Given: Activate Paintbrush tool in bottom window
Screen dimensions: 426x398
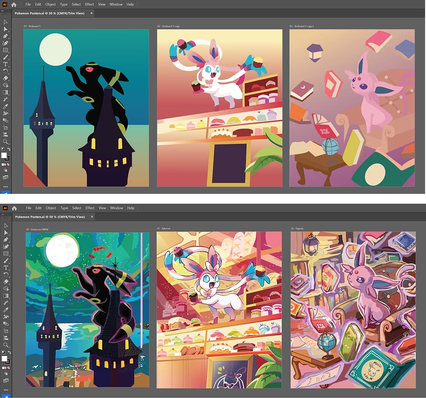Looking at the screenshot, I should point(6,261).
